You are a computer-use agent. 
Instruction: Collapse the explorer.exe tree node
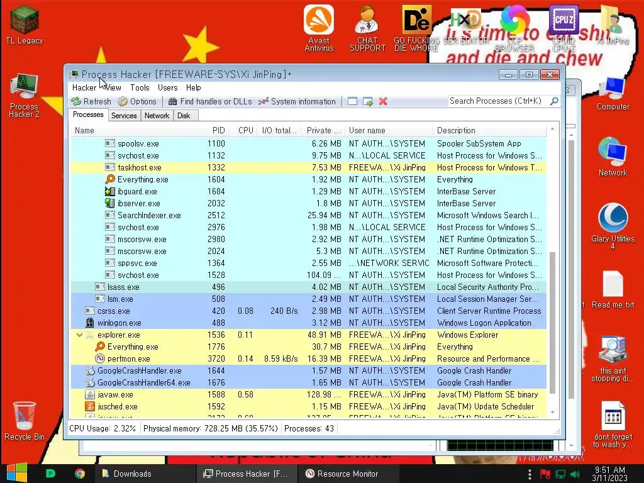tap(79, 335)
